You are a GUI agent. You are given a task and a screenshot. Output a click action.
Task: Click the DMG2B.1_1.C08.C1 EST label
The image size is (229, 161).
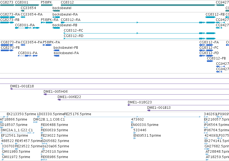[49, 119]
